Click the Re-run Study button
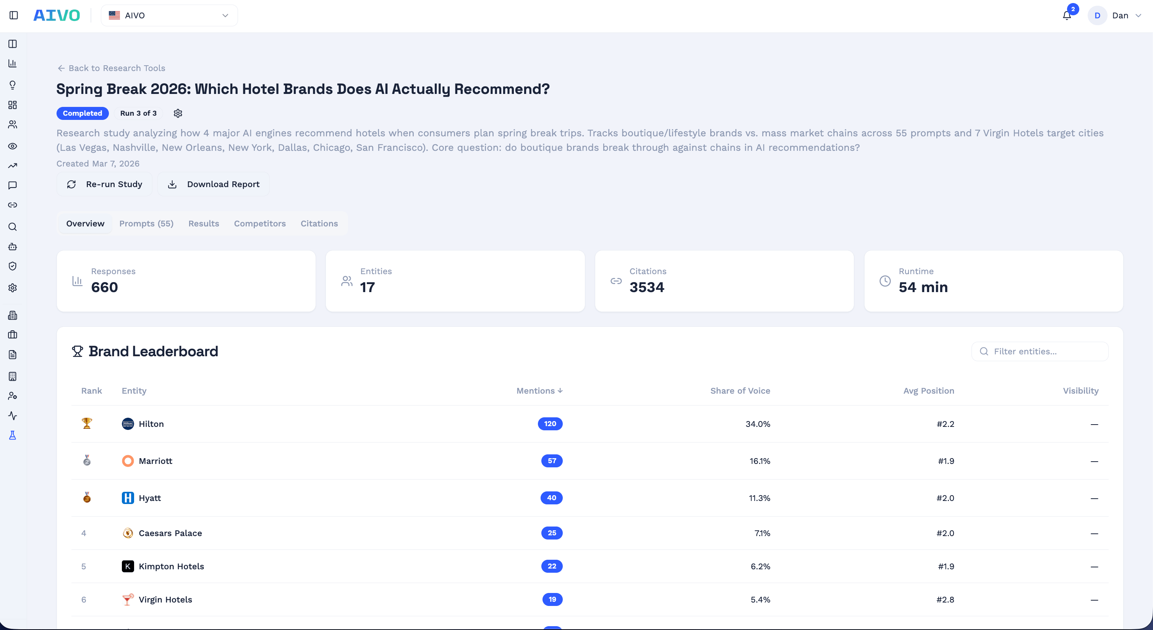Image resolution: width=1153 pixels, height=630 pixels. click(x=104, y=184)
